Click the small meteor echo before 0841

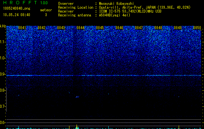coord(18,95)
